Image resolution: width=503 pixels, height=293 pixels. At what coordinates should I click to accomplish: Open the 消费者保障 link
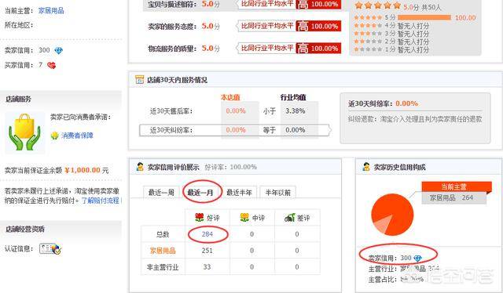click(x=77, y=136)
